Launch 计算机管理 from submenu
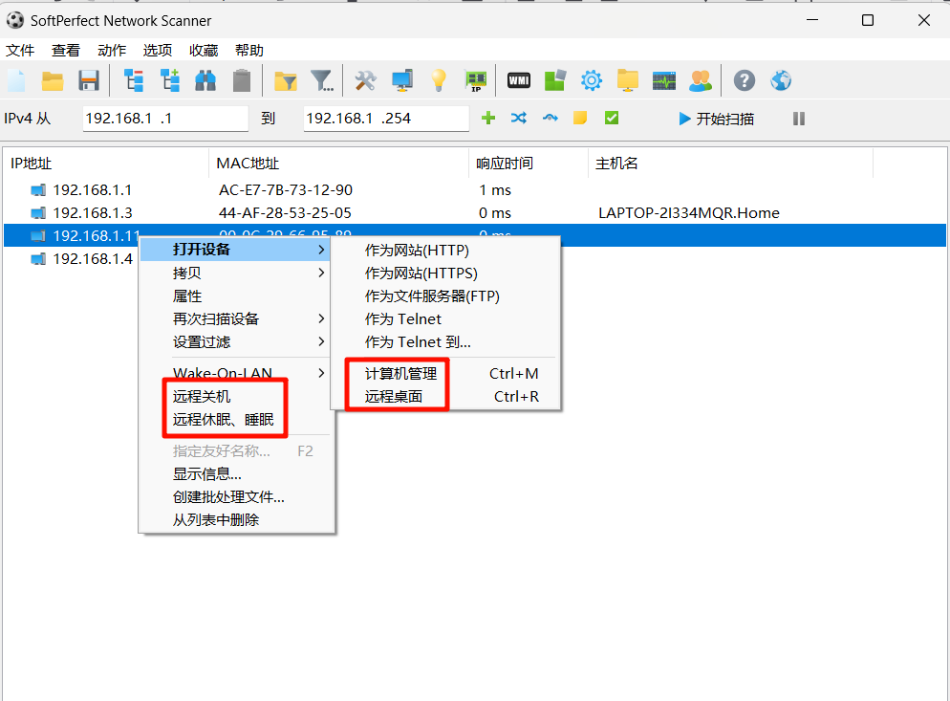The height and width of the screenshot is (701, 950). click(x=445, y=374)
